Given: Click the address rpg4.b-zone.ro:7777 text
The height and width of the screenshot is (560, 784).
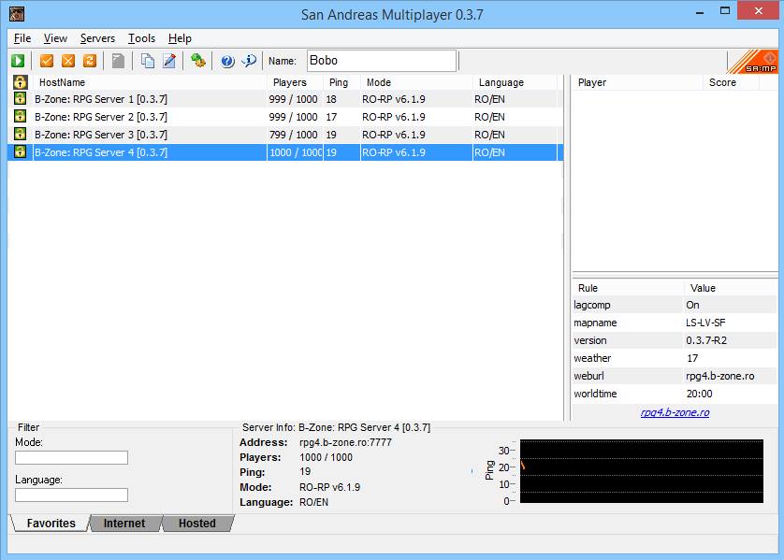Looking at the screenshot, I should coord(345,442).
